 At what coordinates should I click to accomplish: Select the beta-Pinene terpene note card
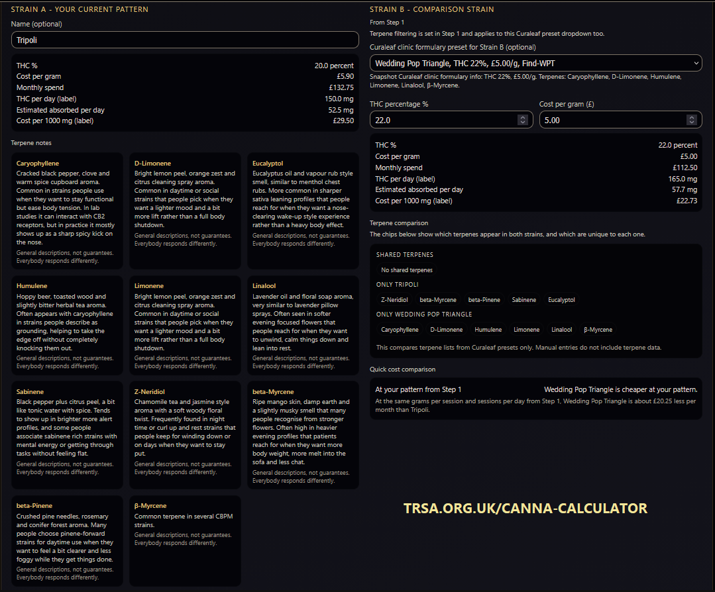pos(67,541)
